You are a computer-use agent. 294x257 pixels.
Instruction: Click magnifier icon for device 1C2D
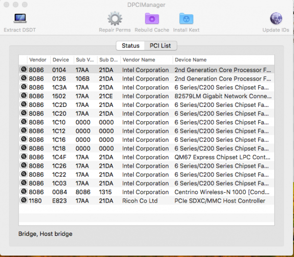click(x=24, y=104)
